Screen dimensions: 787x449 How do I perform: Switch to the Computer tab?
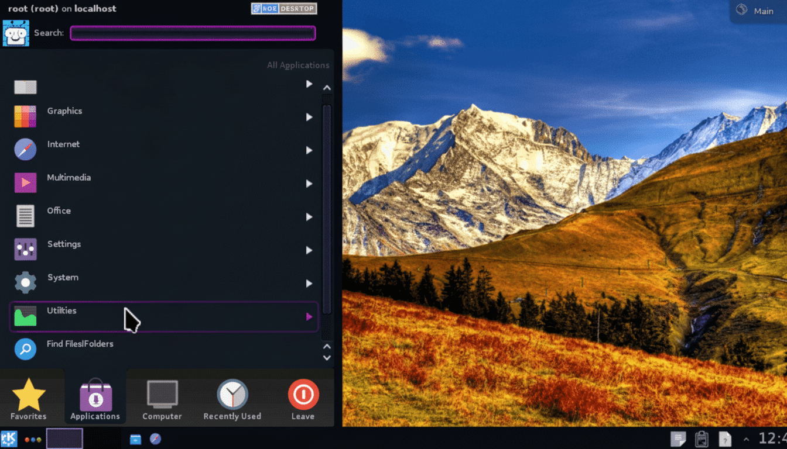tap(162, 400)
